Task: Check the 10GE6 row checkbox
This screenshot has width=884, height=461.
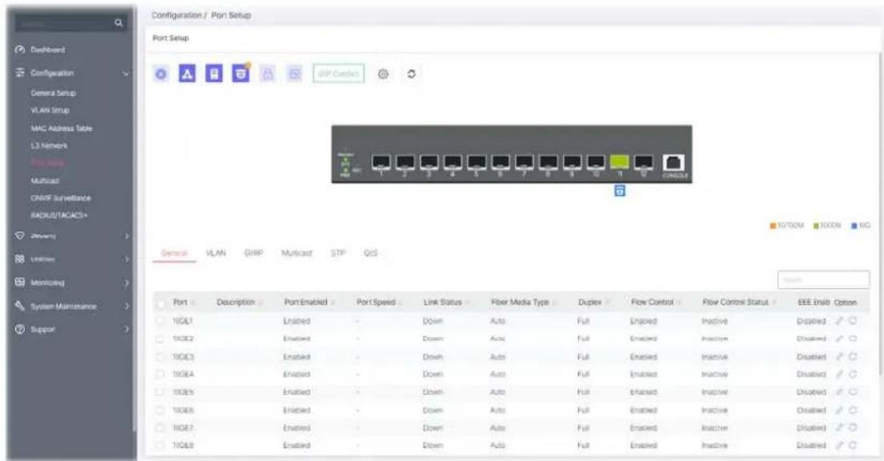Action: pos(161,411)
